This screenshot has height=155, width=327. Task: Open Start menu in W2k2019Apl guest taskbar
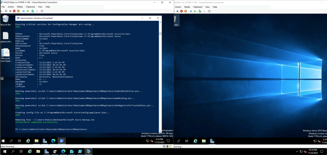(x=3, y=141)
